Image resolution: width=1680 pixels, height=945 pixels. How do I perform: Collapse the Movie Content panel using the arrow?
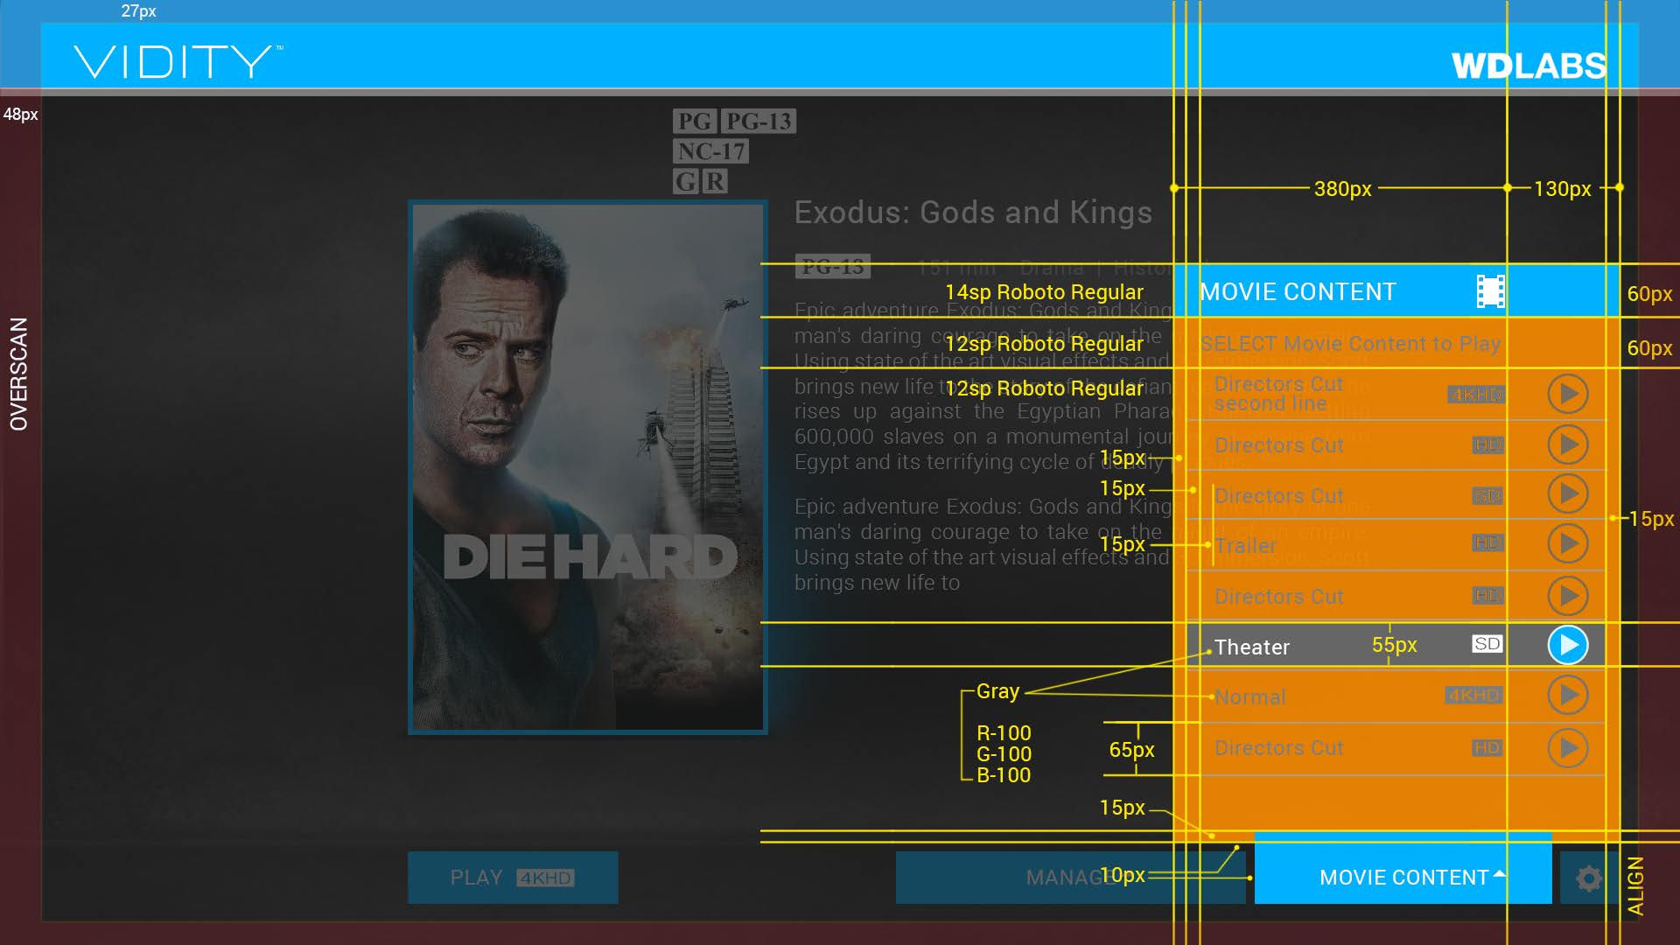pyautogui.click(x=1500, y=874)
